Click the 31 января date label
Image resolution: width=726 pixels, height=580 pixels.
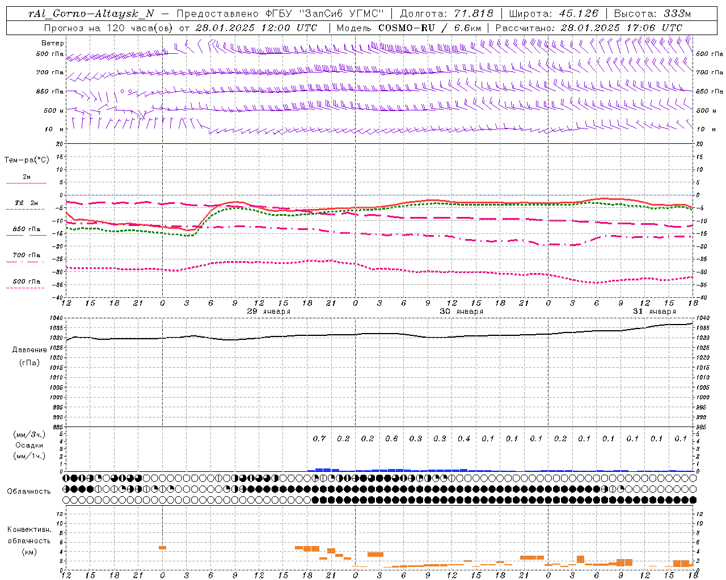pyautogui.click(x=655, y=312)
